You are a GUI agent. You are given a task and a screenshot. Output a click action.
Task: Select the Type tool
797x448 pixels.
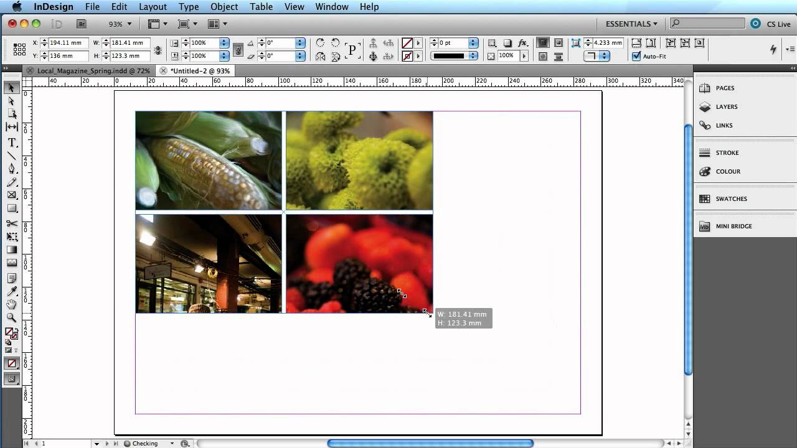click(12, 142)
